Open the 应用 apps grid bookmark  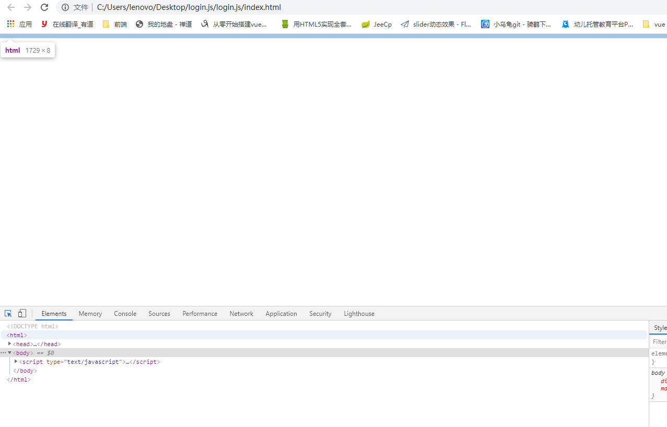19,24
